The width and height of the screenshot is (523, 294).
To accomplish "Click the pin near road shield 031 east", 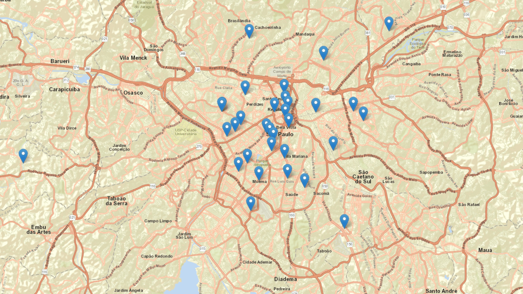I will coord(353,104).
